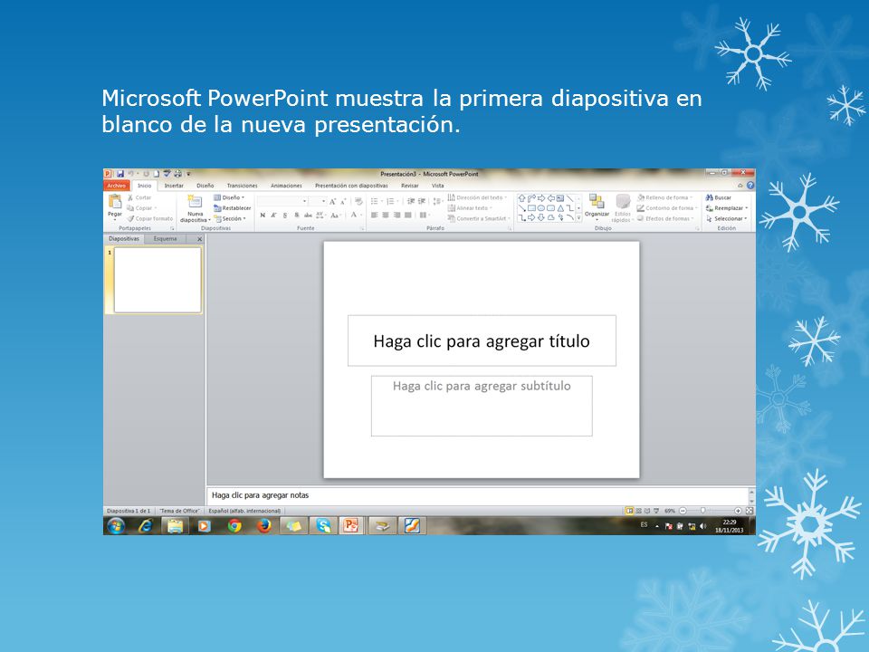Click the Restablecer slide button
This screenshot has height=652, width=869.
pos(233,208)
